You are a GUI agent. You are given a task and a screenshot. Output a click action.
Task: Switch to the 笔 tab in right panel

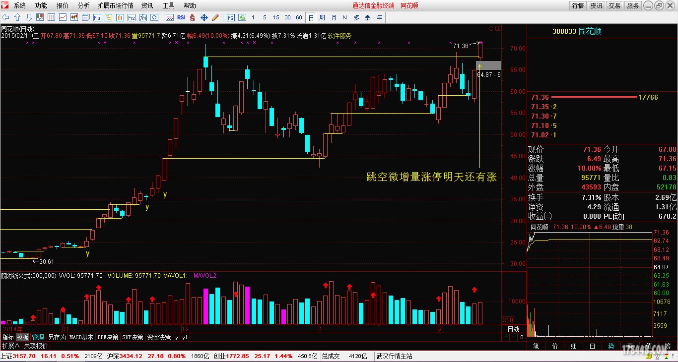536,346
